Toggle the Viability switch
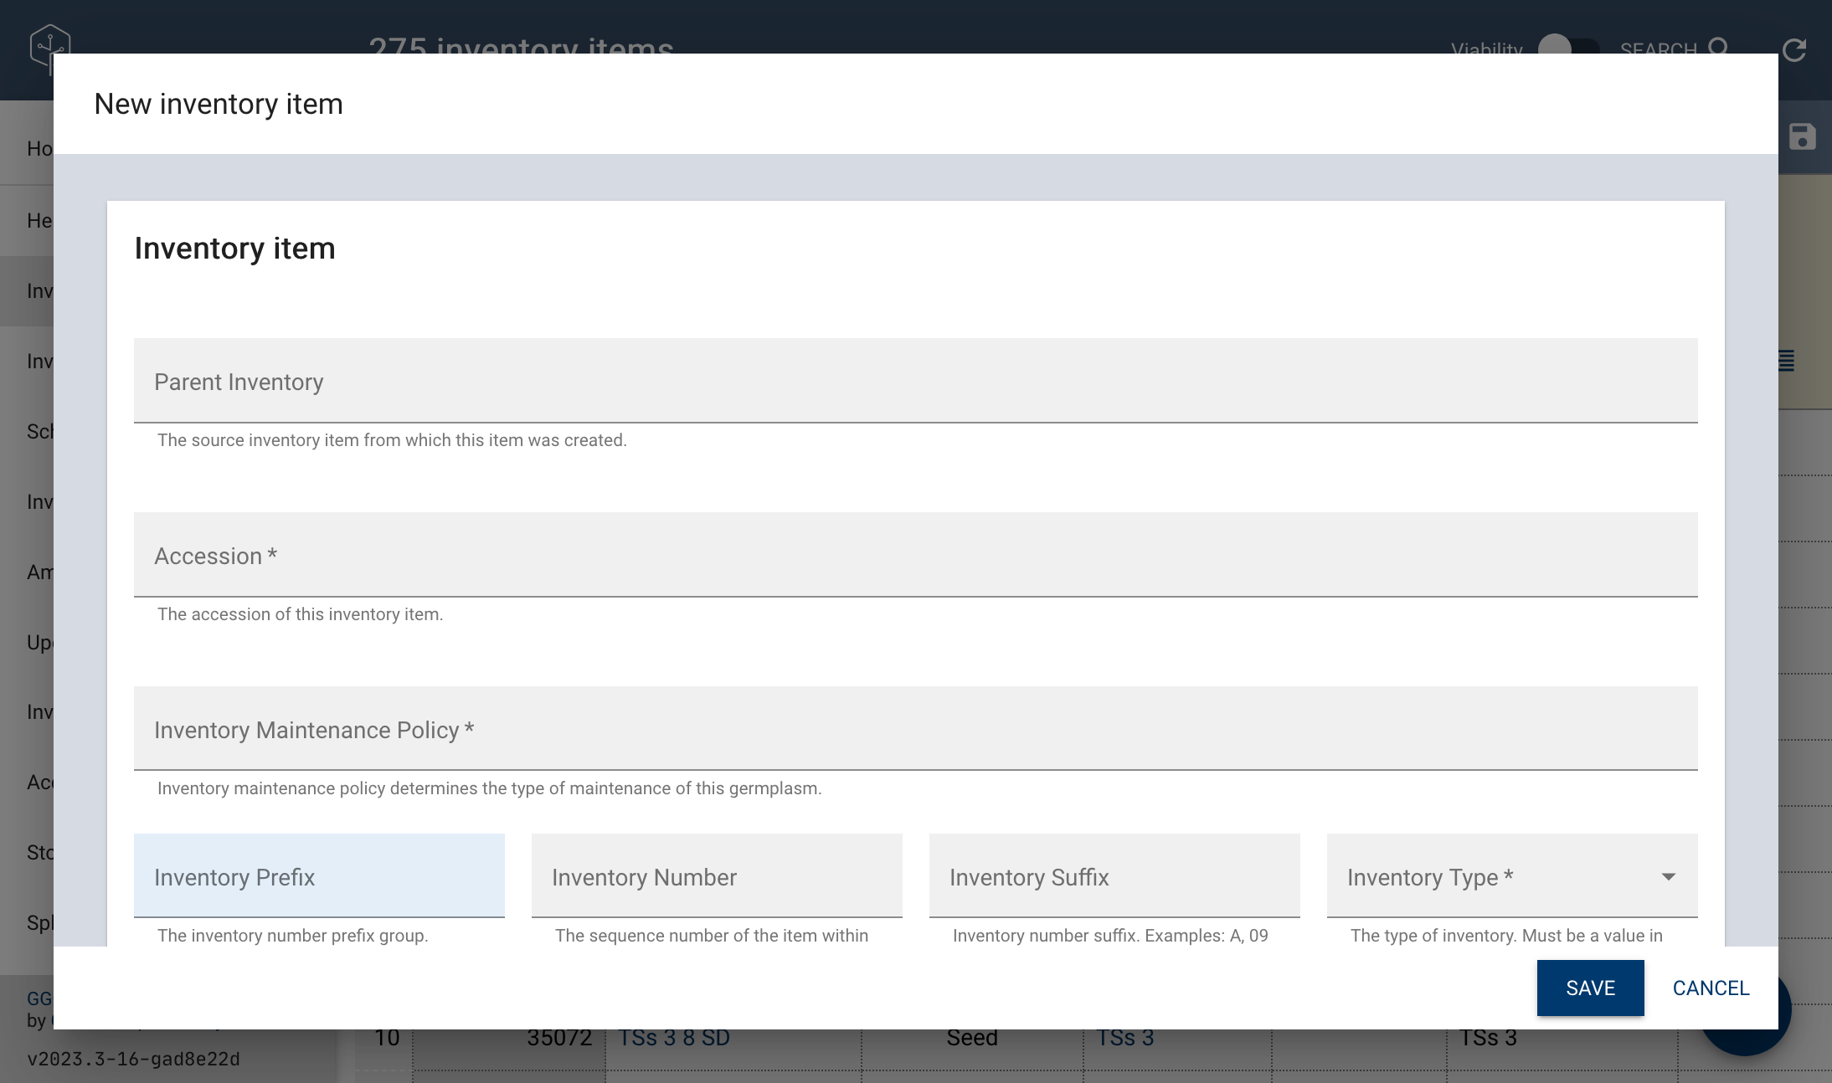Image resolution: width=1832 pixels, height=1083 pixels. click(x=1569, y=46)
